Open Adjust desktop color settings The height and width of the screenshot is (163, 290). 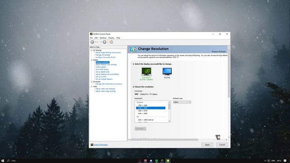click(x=106, y=65)
